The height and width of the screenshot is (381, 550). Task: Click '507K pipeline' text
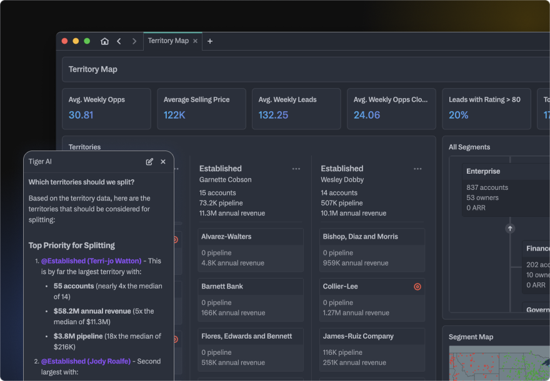pyautogui.click(x=342, y=203)
